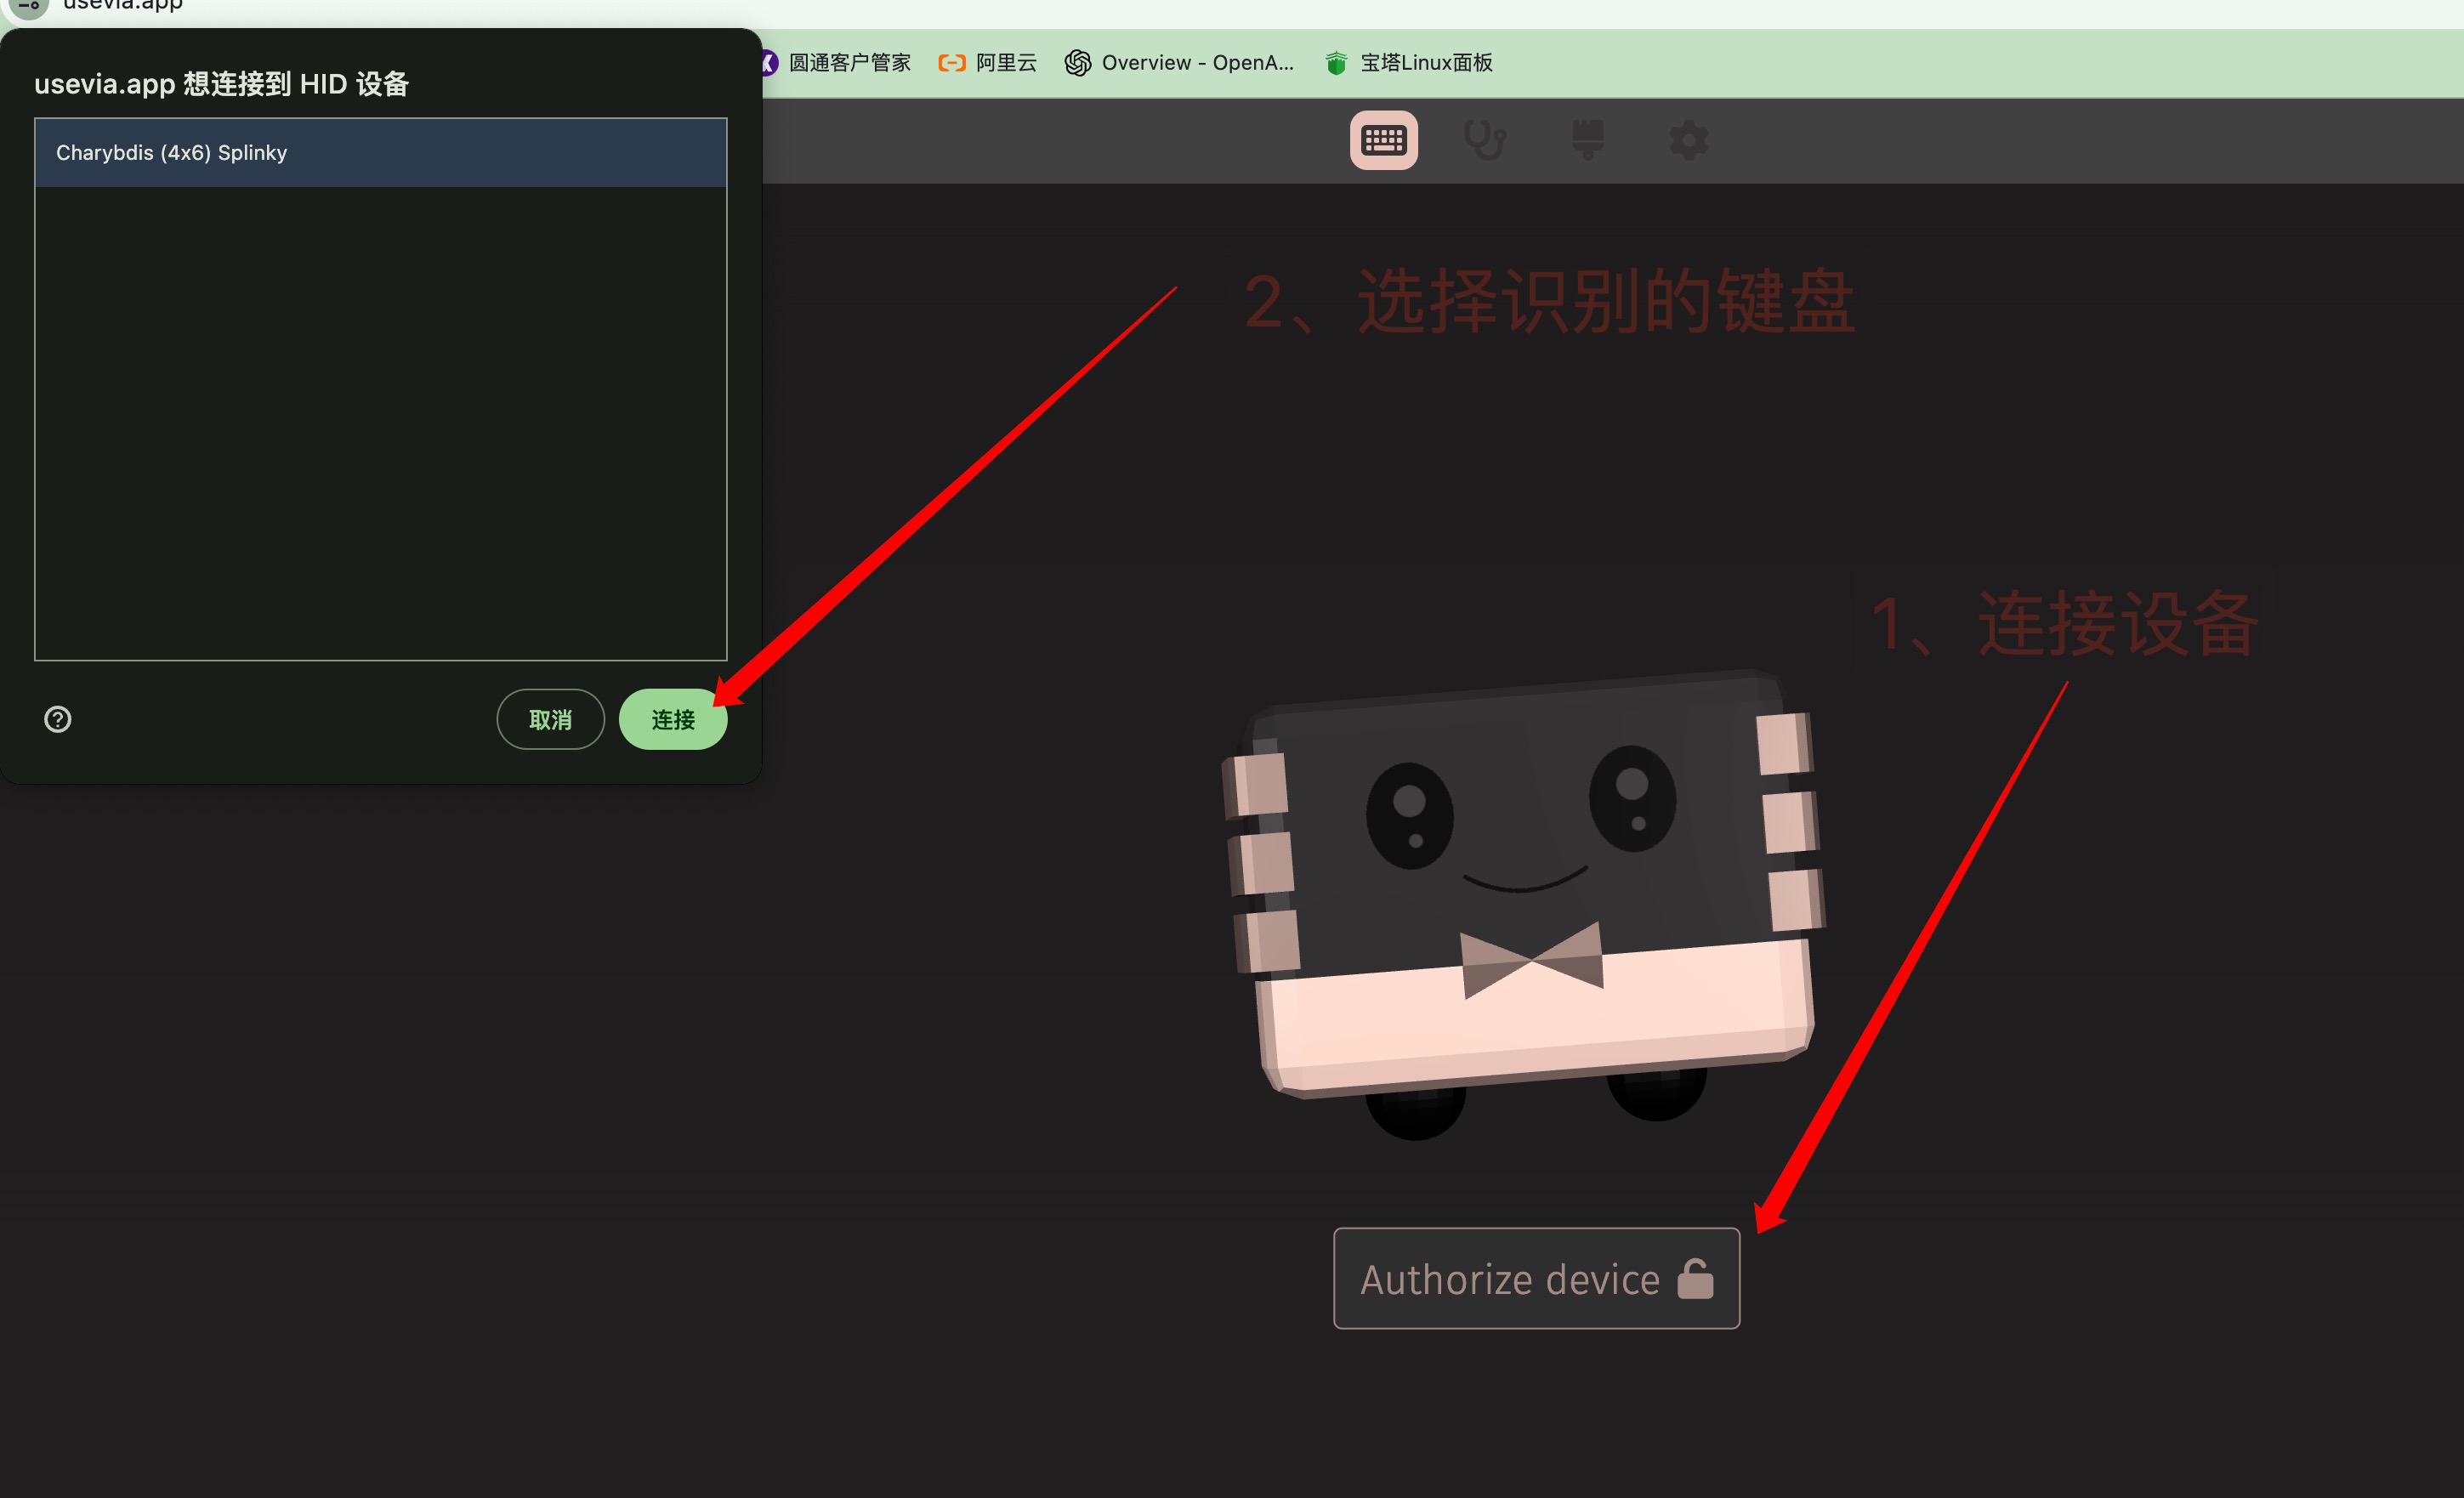Open the Design brush tab icon

point(1588,140)
